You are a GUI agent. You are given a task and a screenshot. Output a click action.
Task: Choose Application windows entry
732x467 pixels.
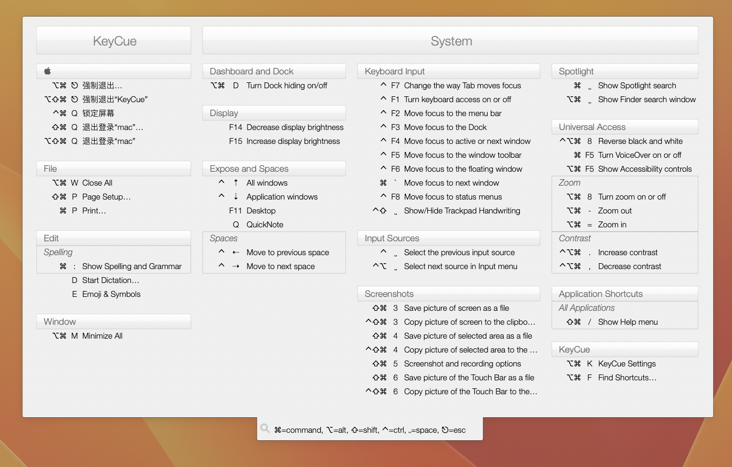click(274, 197)
